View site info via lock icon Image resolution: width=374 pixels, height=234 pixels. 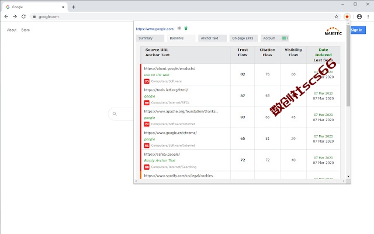pos(34,16)
